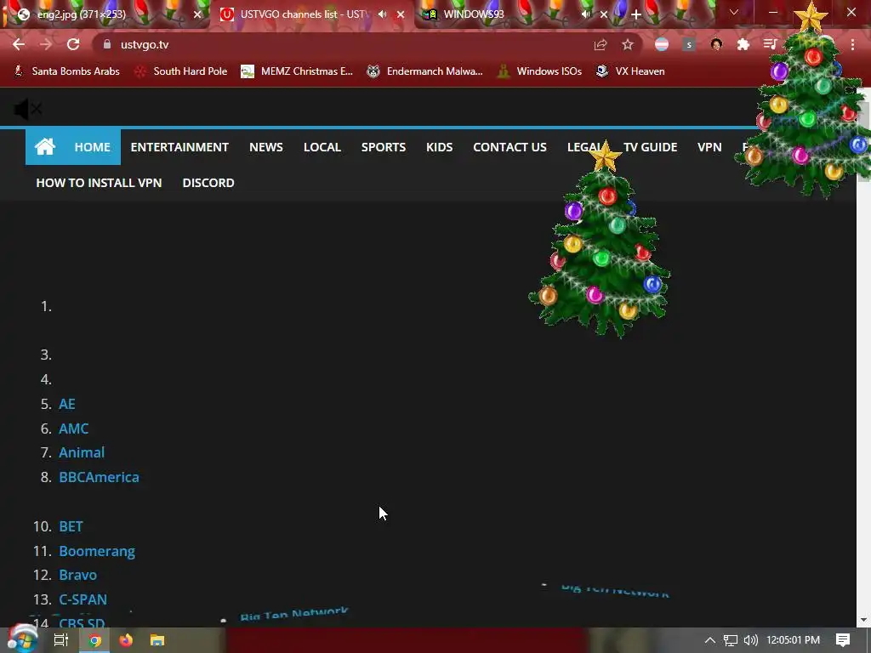This screenshot has width=871, height=653.
Task: Open the C-SPAN channel link
Action: (83, 599)
